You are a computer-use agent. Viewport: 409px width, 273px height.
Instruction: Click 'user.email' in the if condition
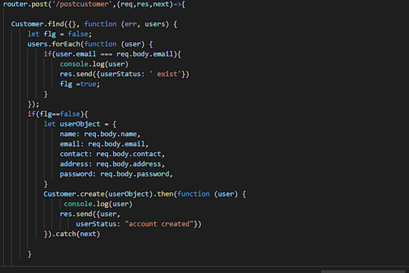point(76,54)
